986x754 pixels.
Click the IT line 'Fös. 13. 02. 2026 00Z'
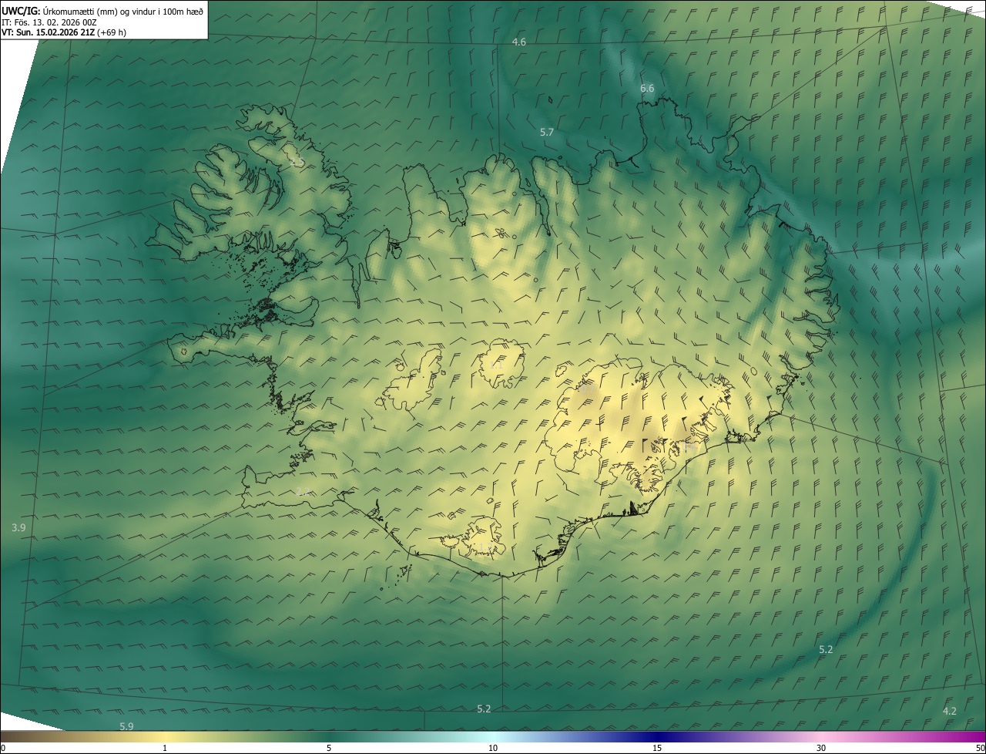[55, 22]
